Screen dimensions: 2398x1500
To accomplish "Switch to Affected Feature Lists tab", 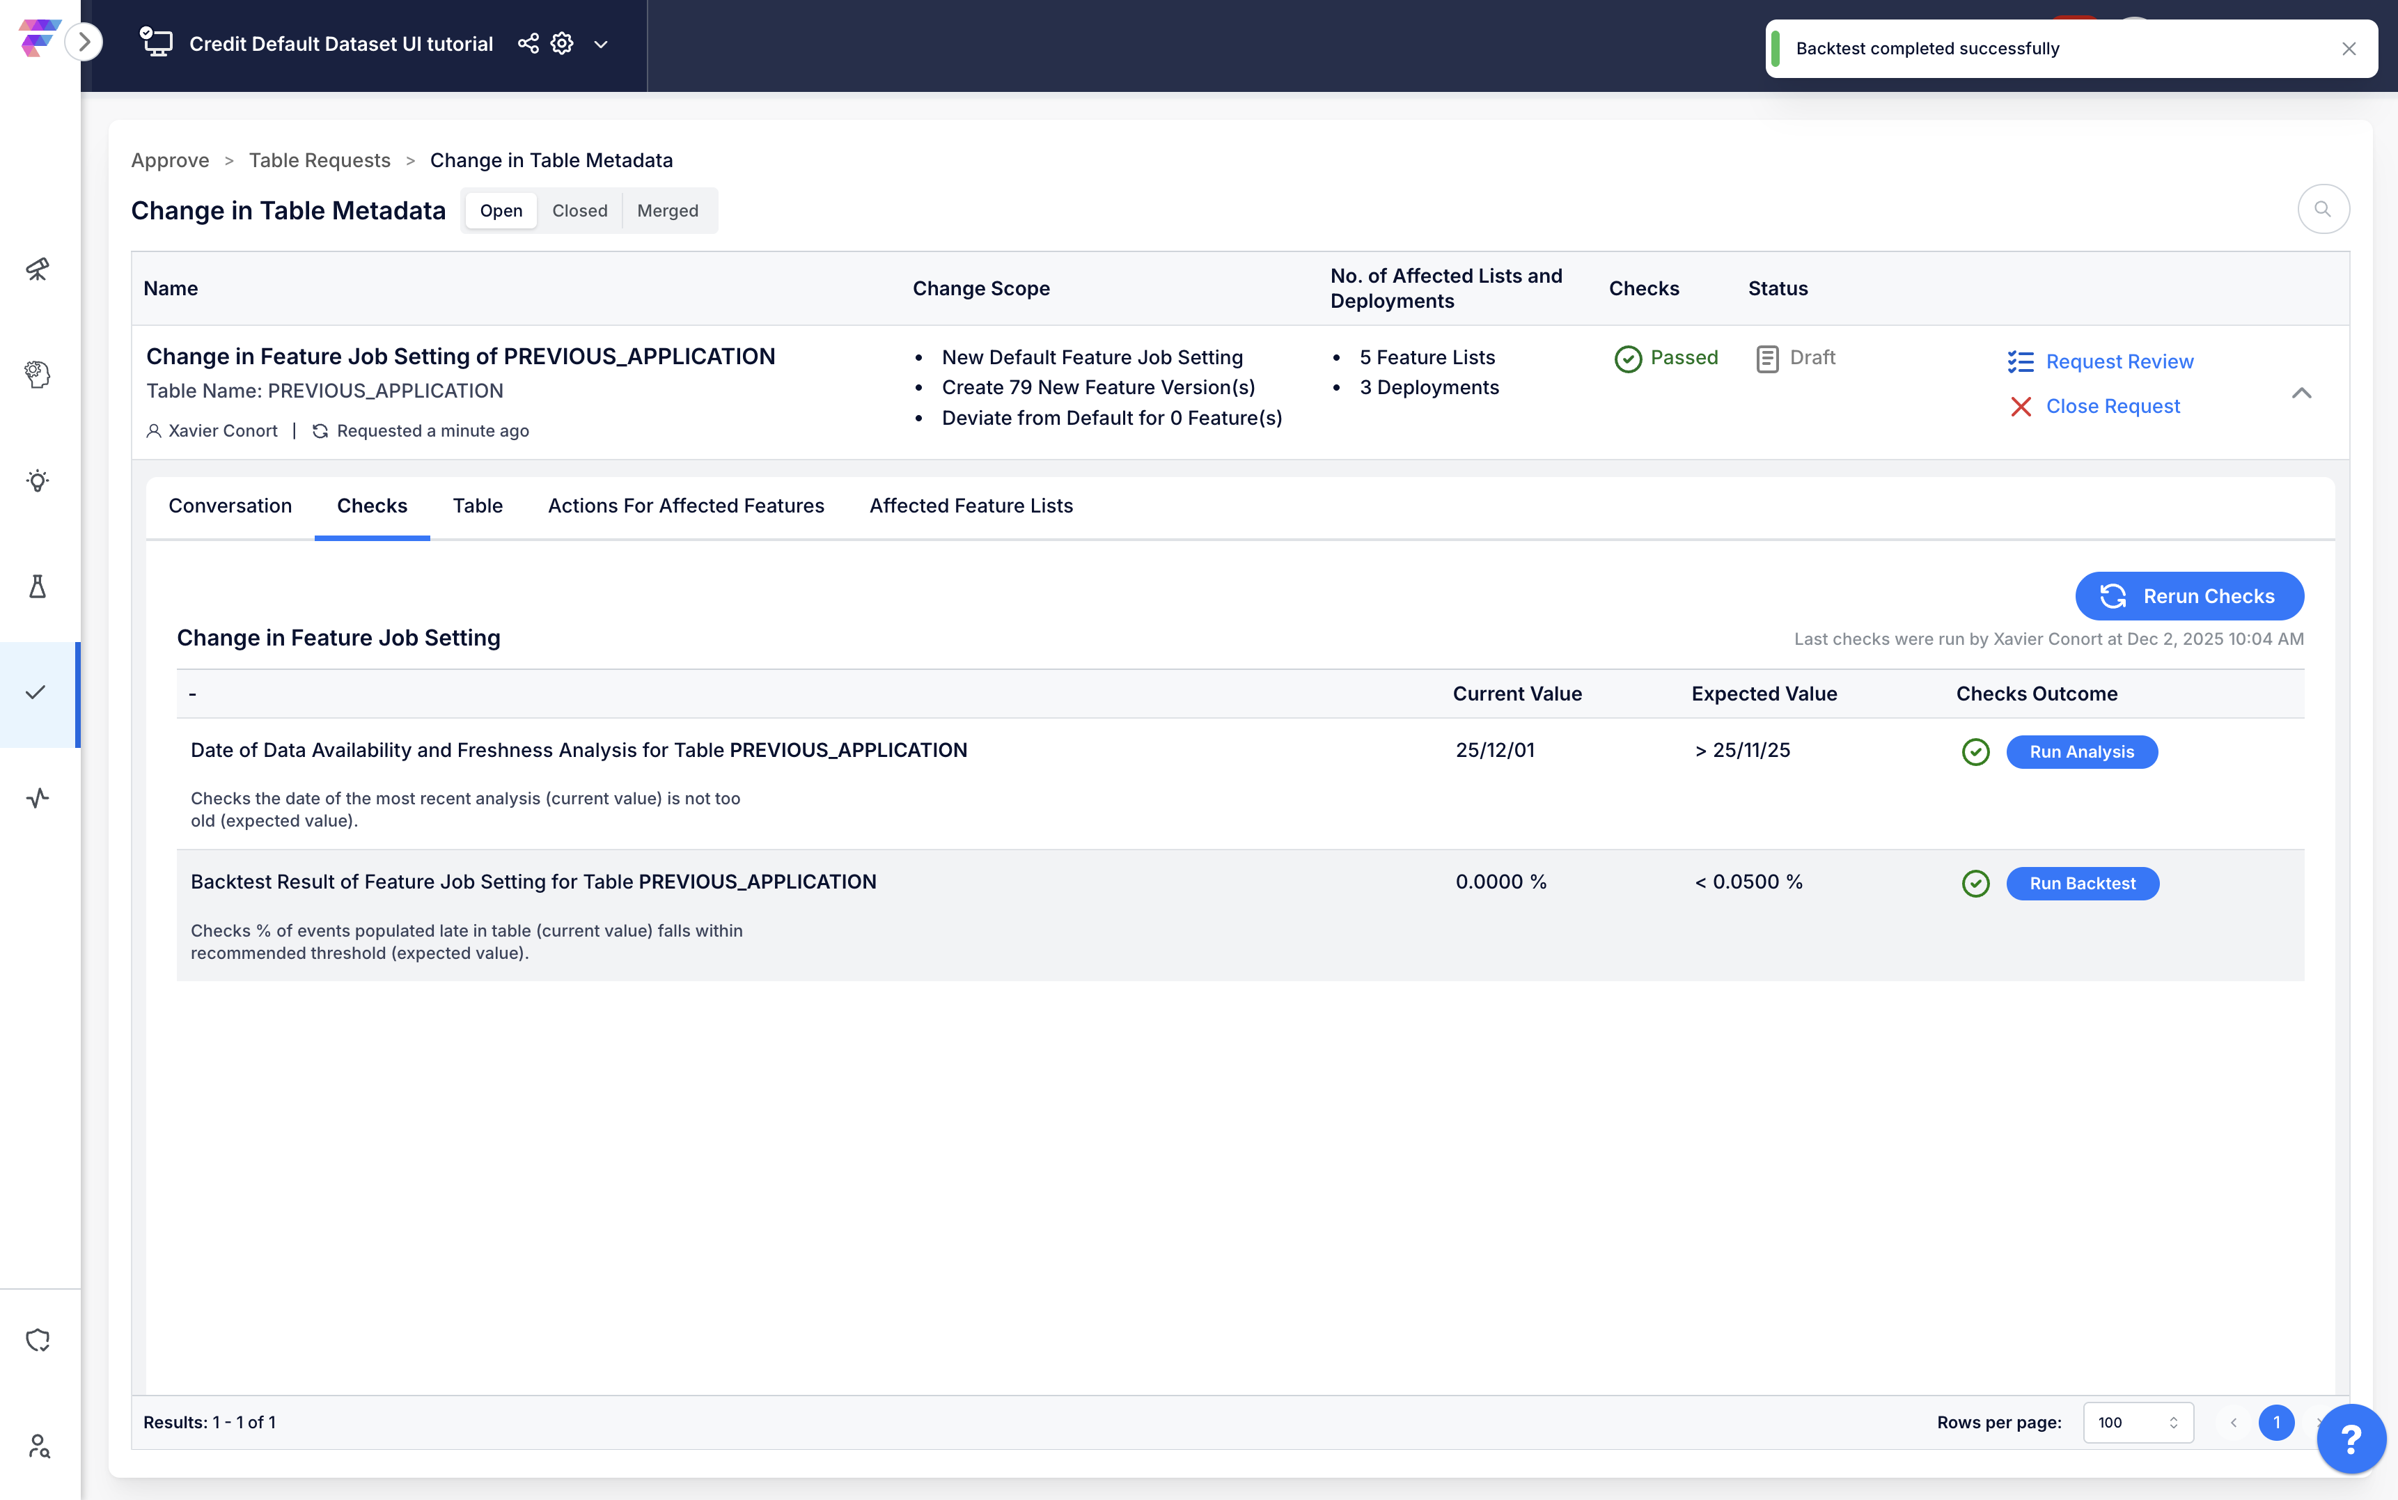I will (971, 506).
